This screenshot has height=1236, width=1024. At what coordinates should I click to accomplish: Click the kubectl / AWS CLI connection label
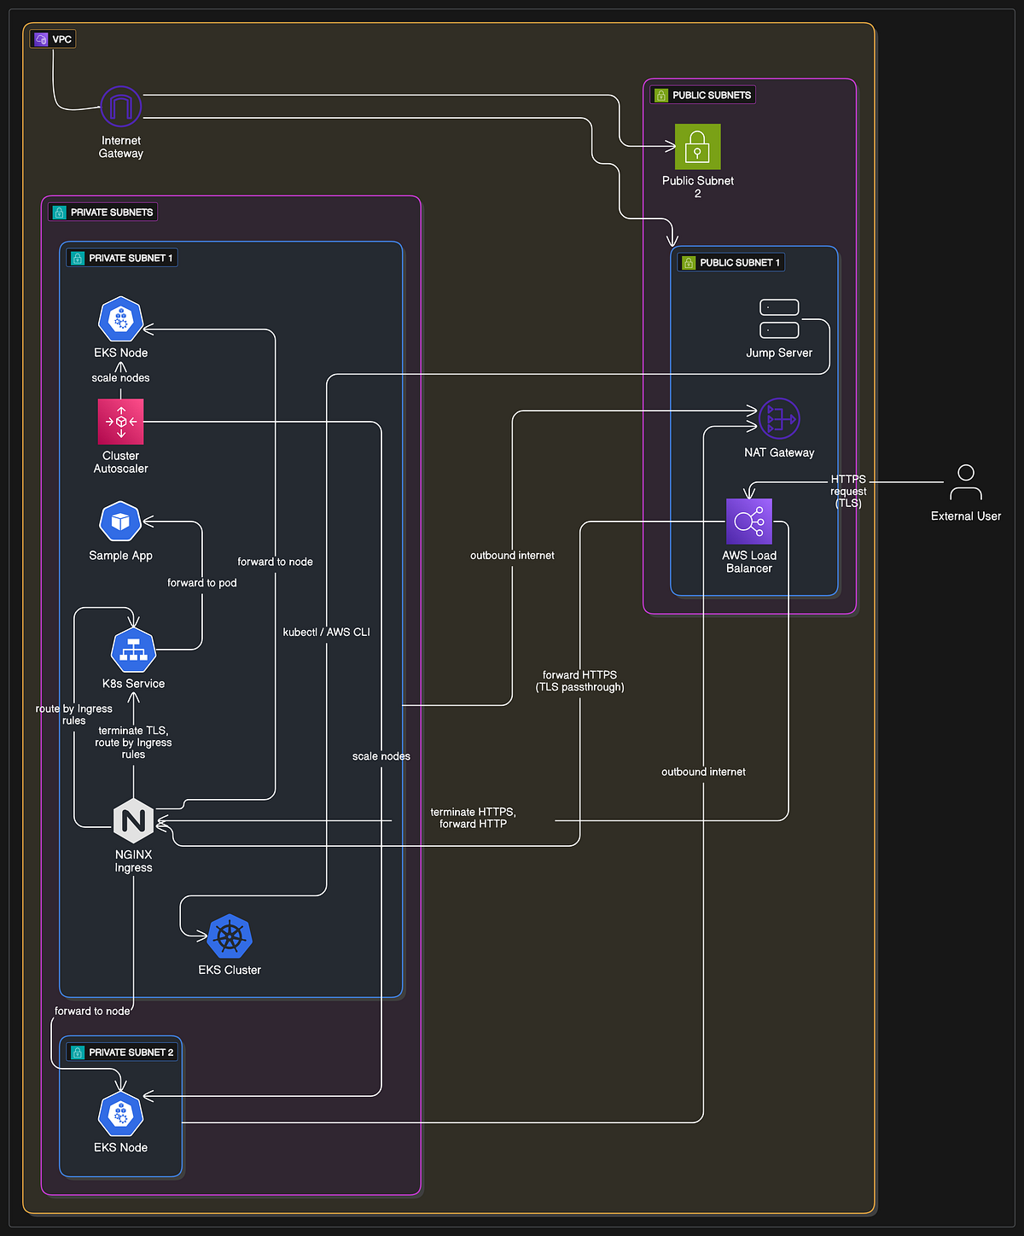coord(327,632)
